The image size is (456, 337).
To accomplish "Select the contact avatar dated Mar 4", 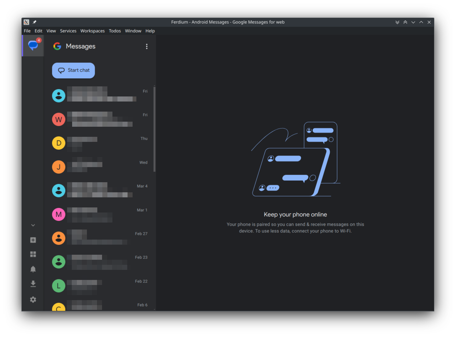I will click(59, 191).
